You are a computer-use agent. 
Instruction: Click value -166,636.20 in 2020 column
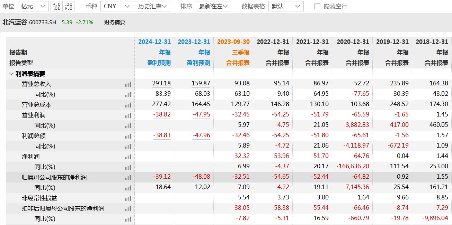pos(353,166)
